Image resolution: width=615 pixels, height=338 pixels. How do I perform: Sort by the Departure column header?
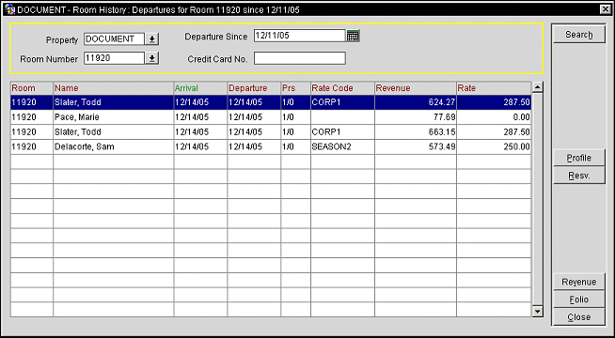click(254, 88)
